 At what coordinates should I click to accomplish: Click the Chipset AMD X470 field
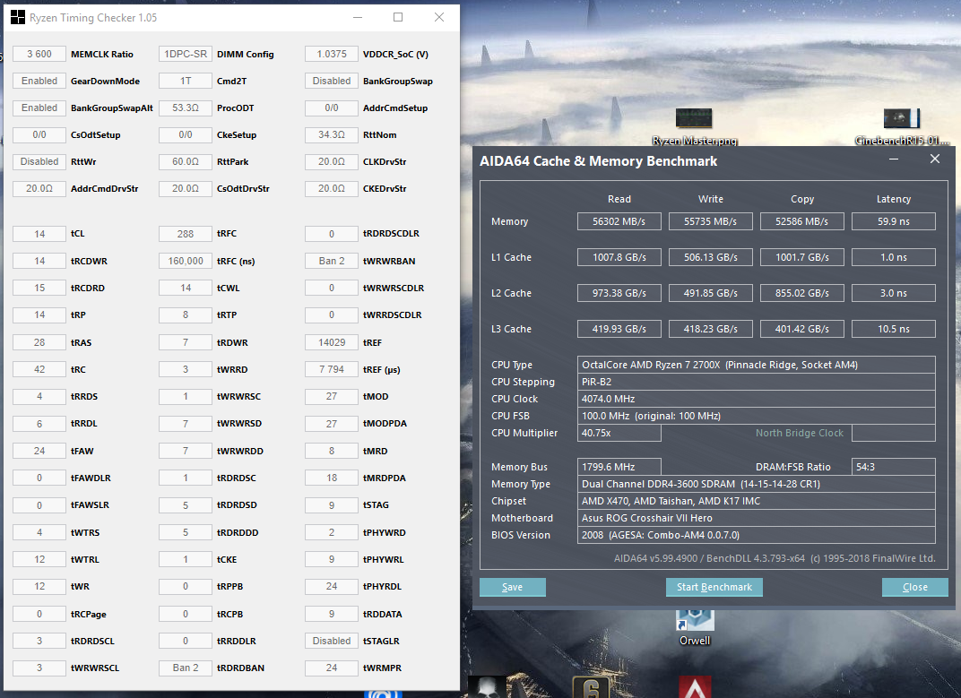click(x=757, y=501)
